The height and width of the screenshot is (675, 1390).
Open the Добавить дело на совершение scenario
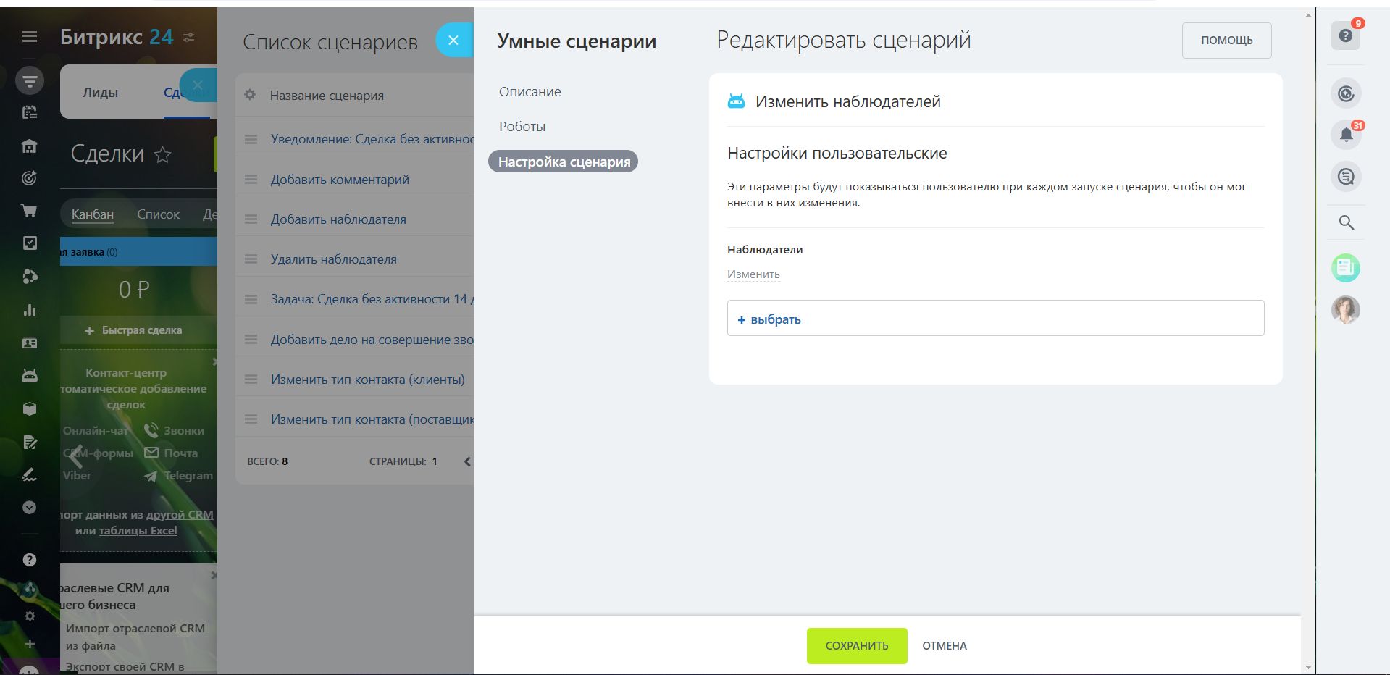(x=372, y=340)
